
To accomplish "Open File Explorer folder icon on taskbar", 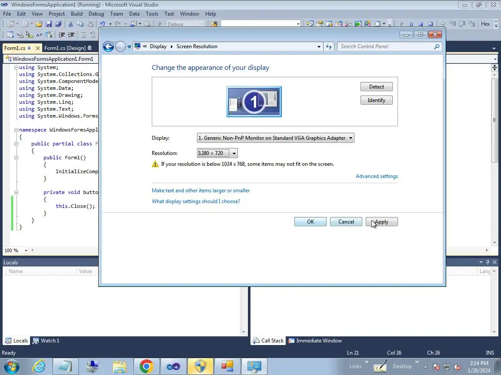I will pos(120,366).
